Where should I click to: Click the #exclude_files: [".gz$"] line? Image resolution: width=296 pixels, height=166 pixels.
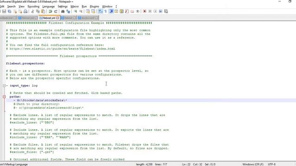(32, 152)
